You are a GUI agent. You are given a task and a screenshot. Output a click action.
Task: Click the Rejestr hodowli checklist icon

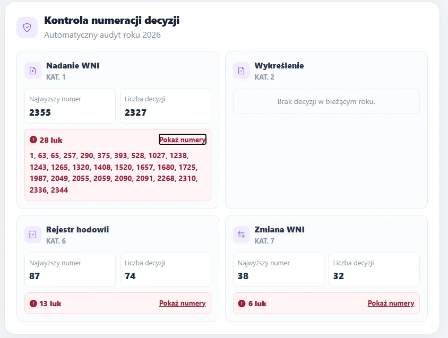[33, 235]
